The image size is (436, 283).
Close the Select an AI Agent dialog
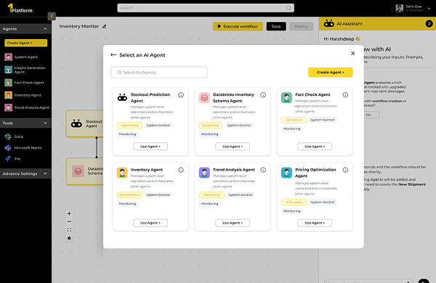point(353,53)
